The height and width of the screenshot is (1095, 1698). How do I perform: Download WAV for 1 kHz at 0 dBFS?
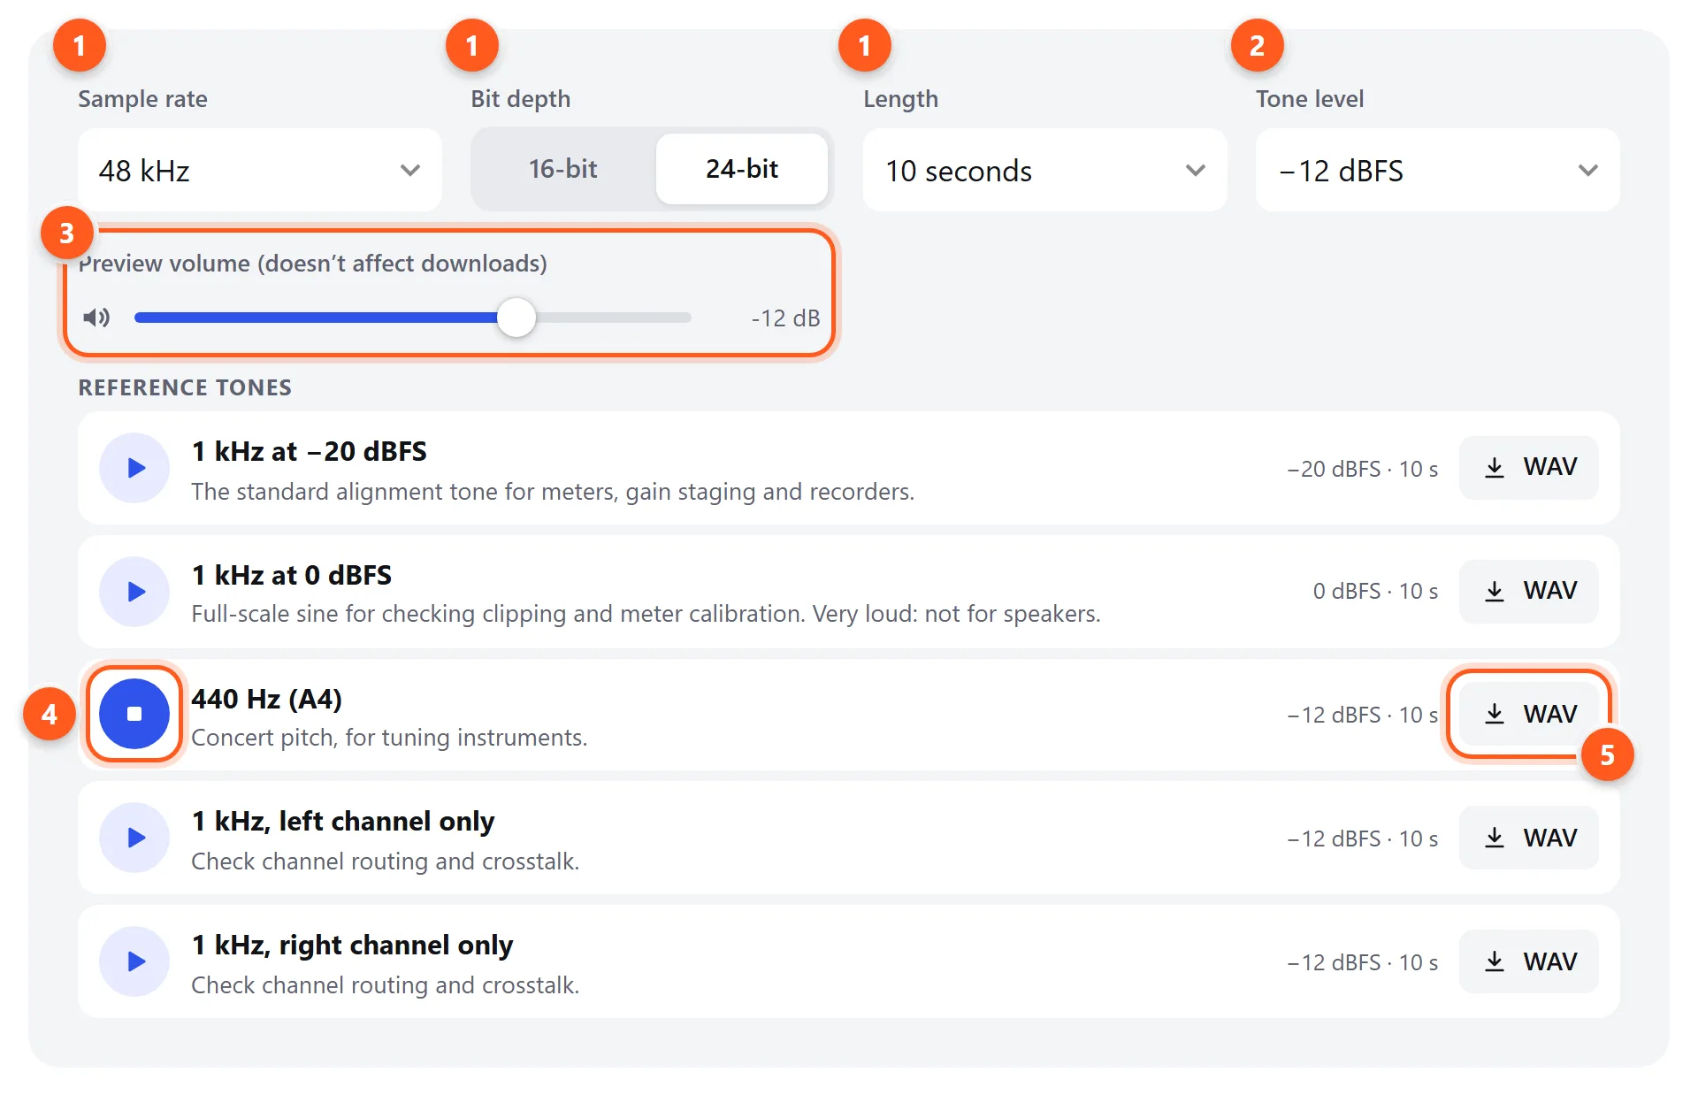pos(1529,592)
